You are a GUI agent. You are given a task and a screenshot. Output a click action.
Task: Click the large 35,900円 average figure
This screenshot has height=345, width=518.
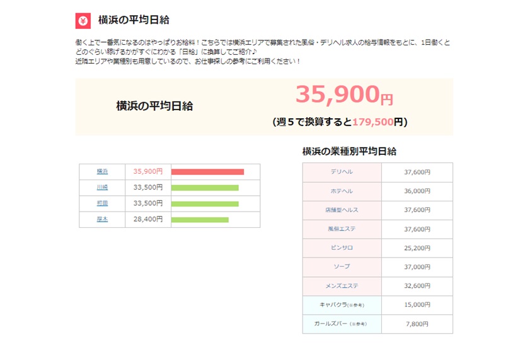pyautogui.click(x=344, y=94)
